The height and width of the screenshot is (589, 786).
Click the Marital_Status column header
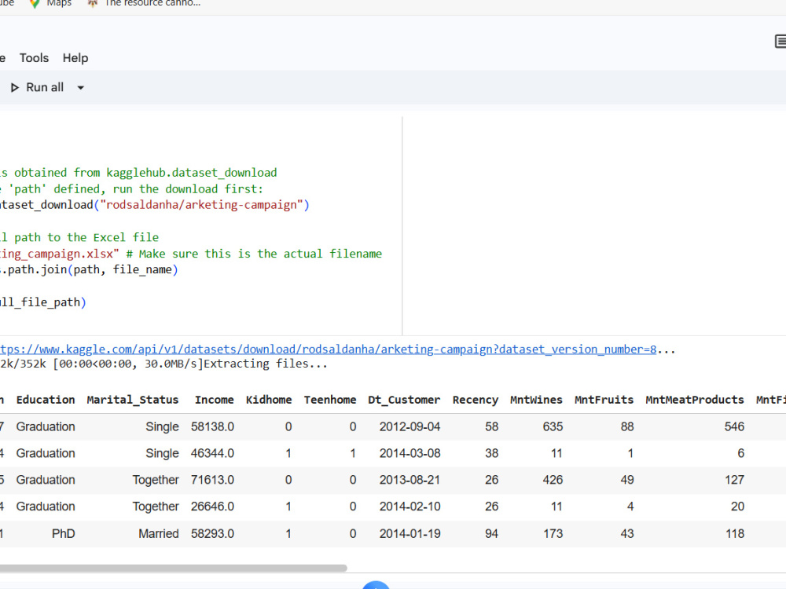133,400
